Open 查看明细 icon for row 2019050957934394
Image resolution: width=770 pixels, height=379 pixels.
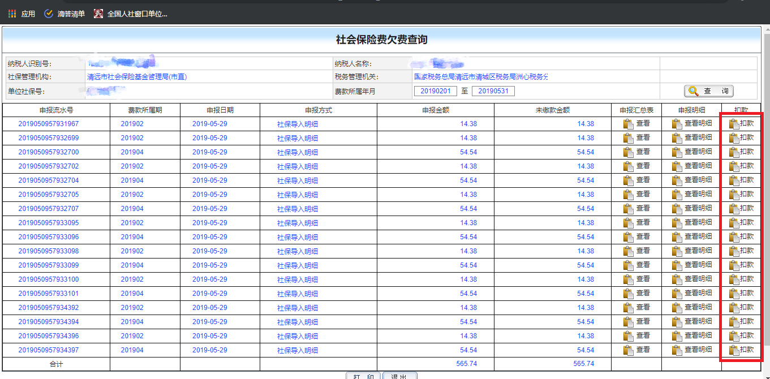pos(677,322)
